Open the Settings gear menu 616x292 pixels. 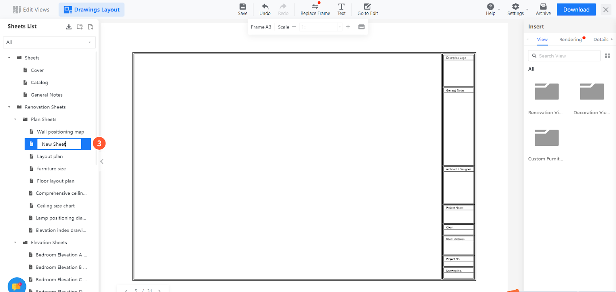point(515,7)
